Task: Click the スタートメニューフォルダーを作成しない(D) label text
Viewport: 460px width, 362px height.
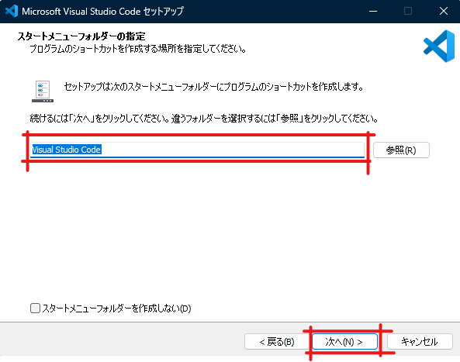Action: point(116,309)
